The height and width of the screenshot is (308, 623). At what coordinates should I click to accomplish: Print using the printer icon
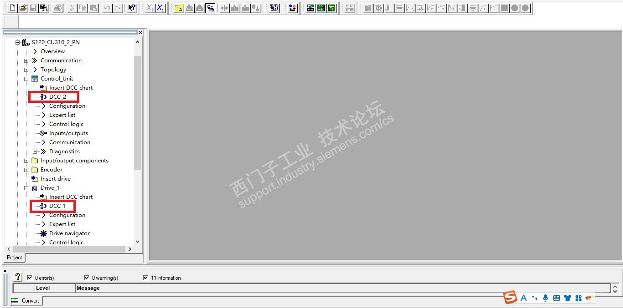[58, 8]
